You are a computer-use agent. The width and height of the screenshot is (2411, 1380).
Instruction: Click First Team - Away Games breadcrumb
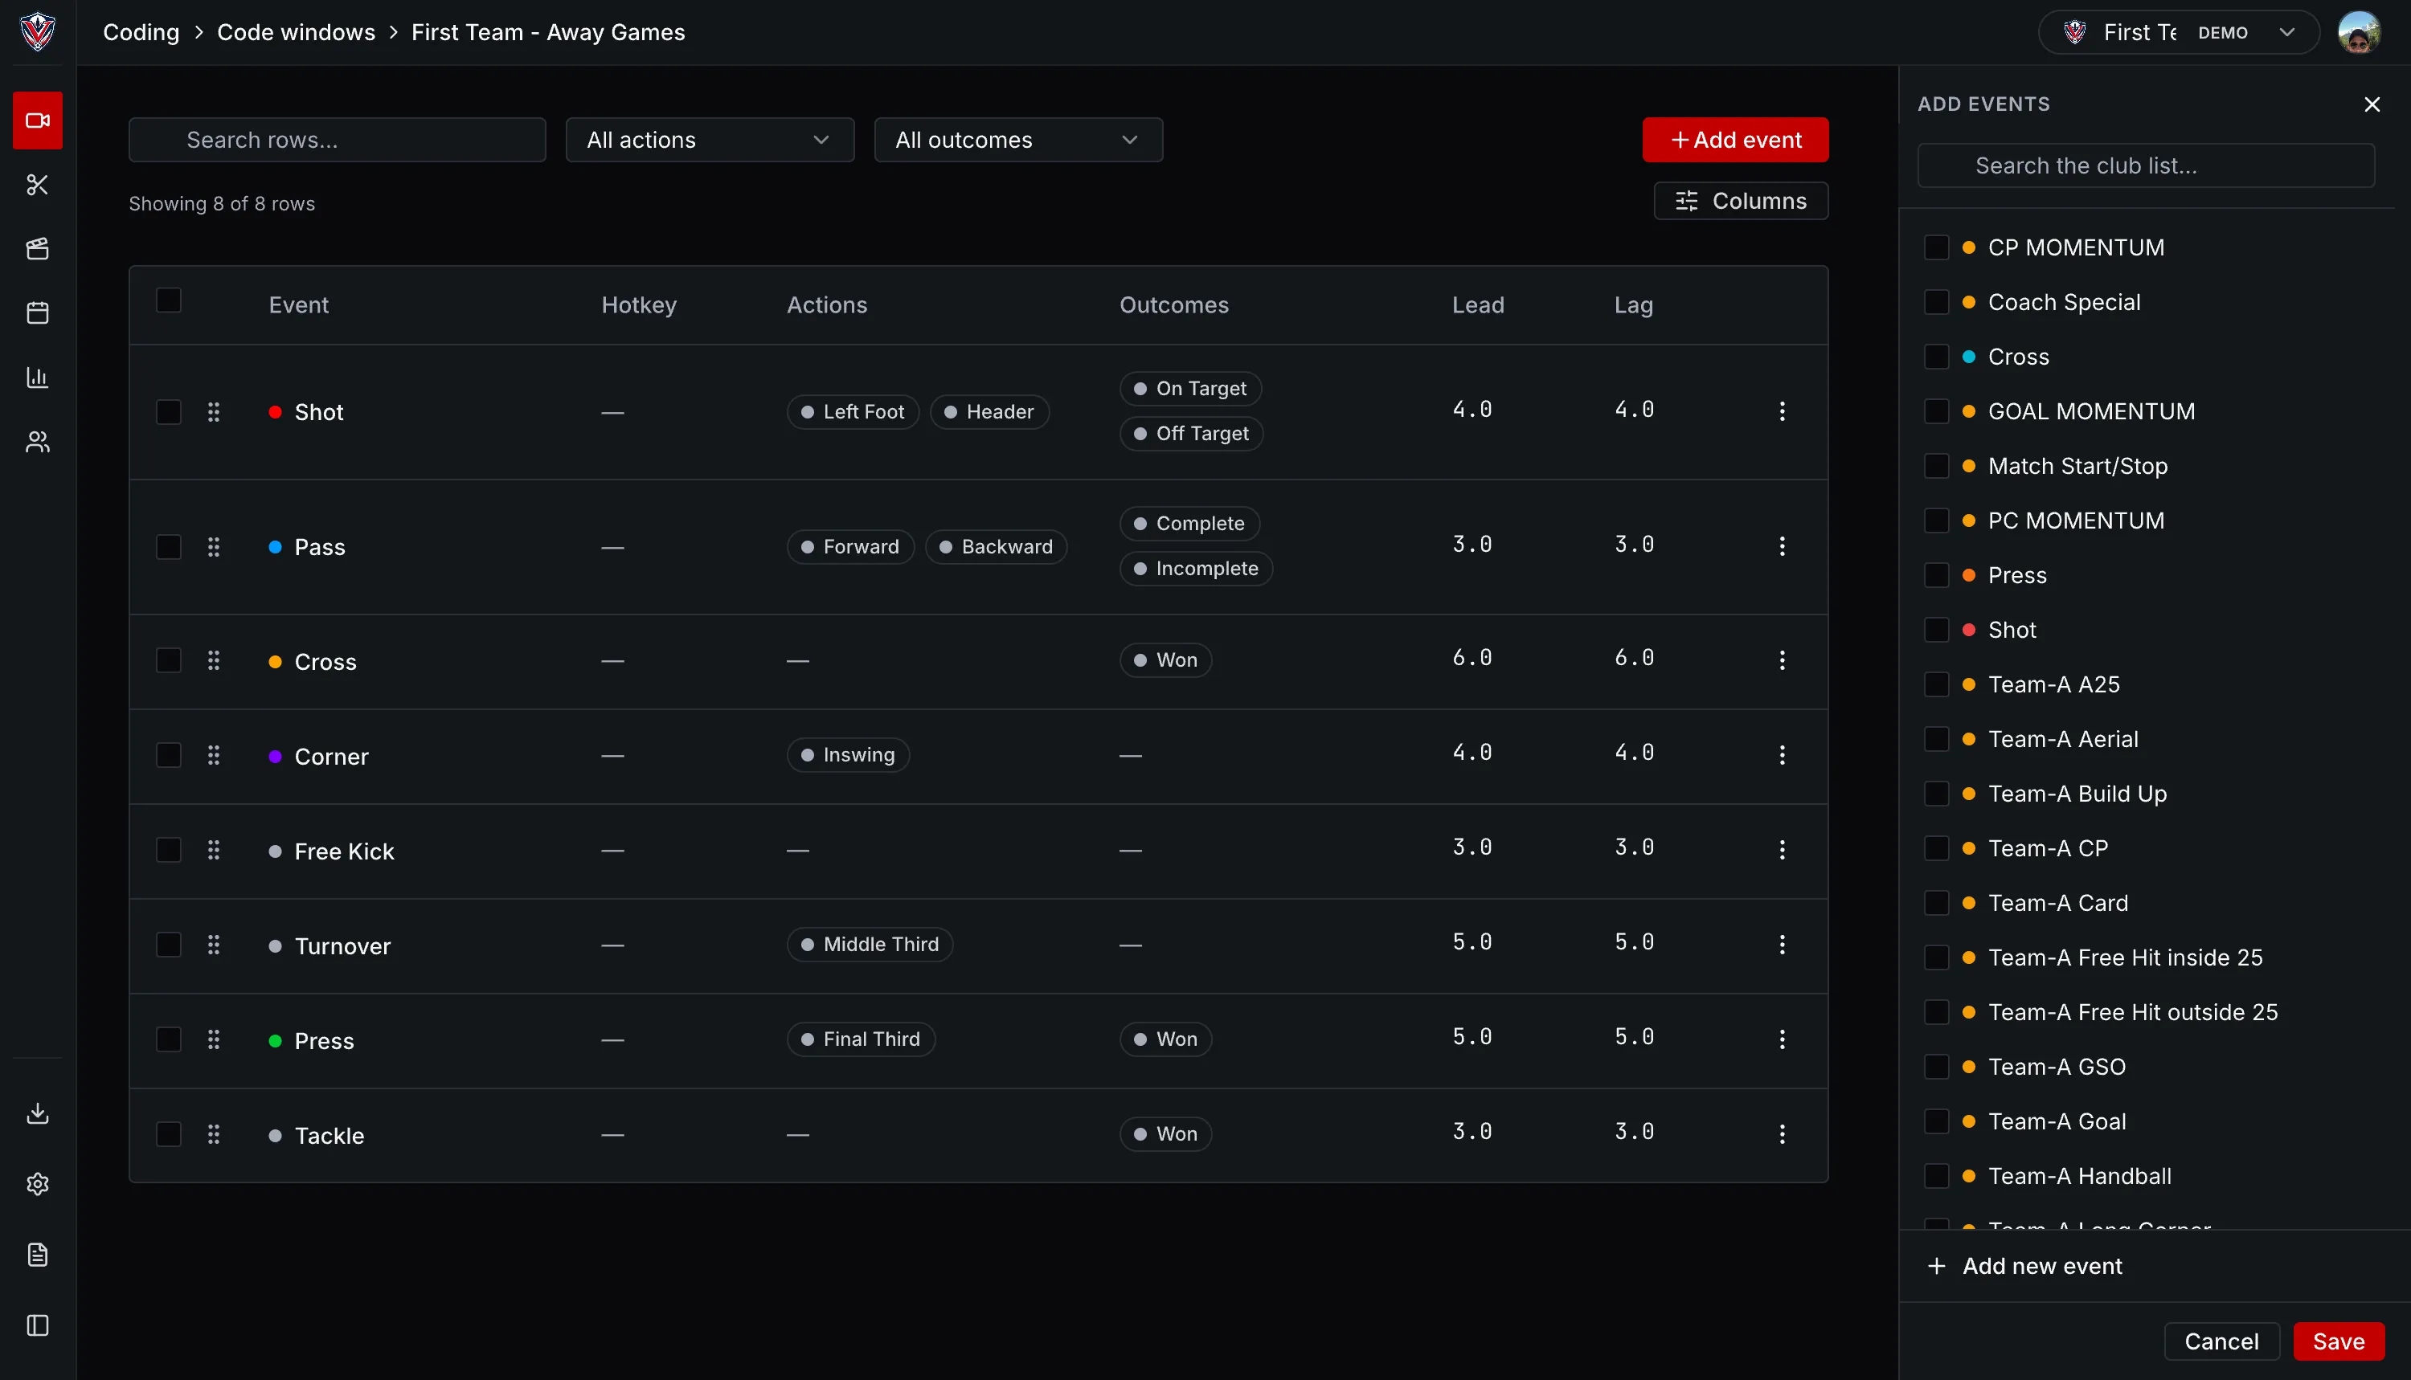[x=548, y=32]
